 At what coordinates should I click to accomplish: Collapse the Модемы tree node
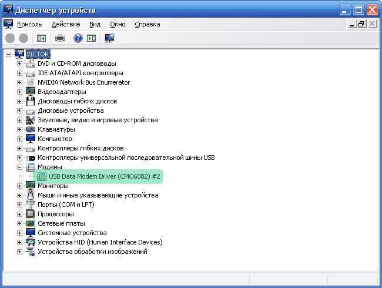click(19, 167)
